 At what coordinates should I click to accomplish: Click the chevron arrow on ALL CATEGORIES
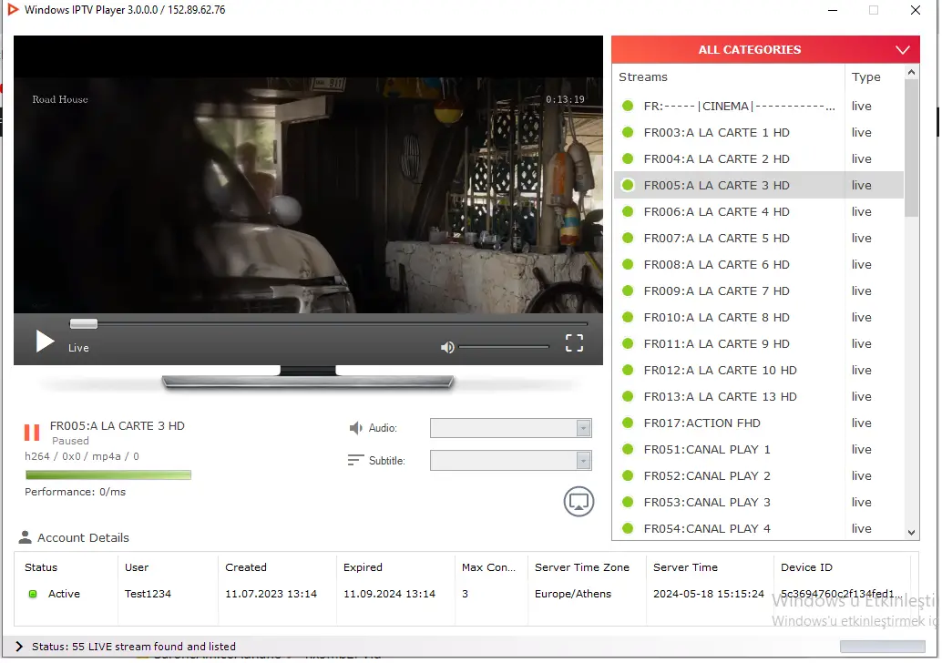click(904, 50)
